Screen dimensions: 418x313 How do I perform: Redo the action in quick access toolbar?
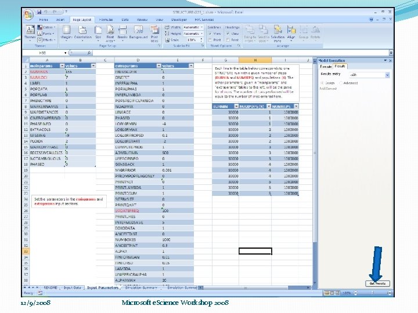pos(55,12)
